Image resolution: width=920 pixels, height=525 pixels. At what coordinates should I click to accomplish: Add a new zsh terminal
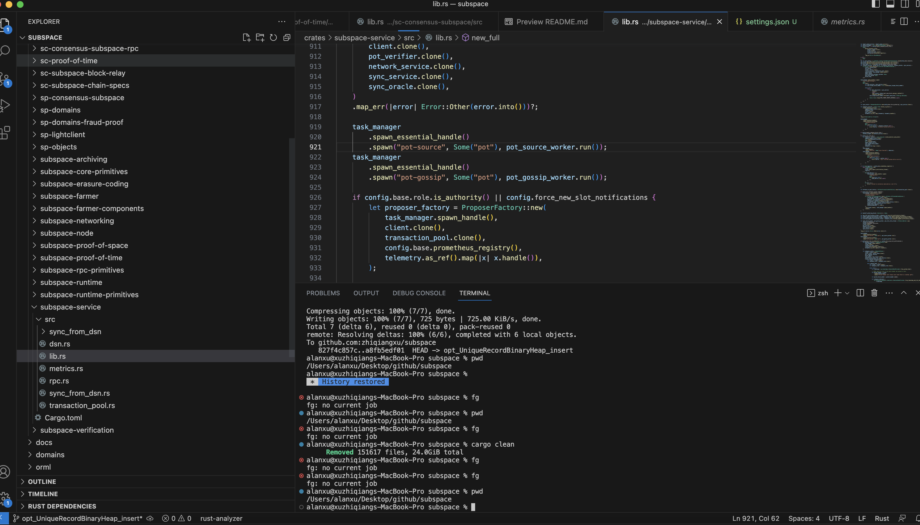tap(838, 293)
